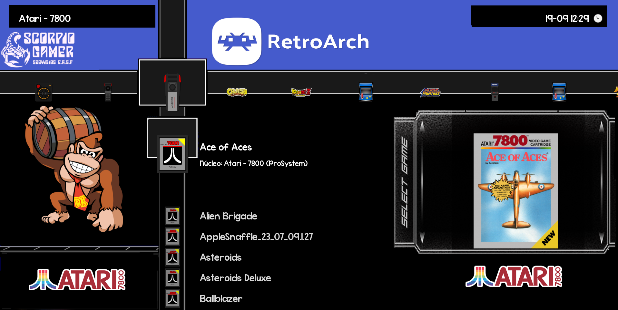The image size is (618, 310).
Task: Select the black keypad controller icon
Action: (108, 92)
